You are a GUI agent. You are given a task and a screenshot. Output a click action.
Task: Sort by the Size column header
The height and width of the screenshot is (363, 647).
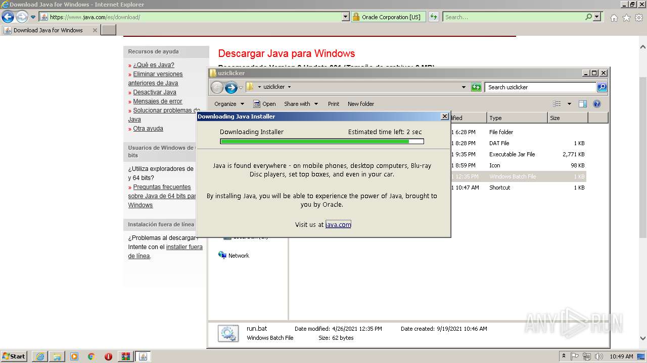coord(568,118)
